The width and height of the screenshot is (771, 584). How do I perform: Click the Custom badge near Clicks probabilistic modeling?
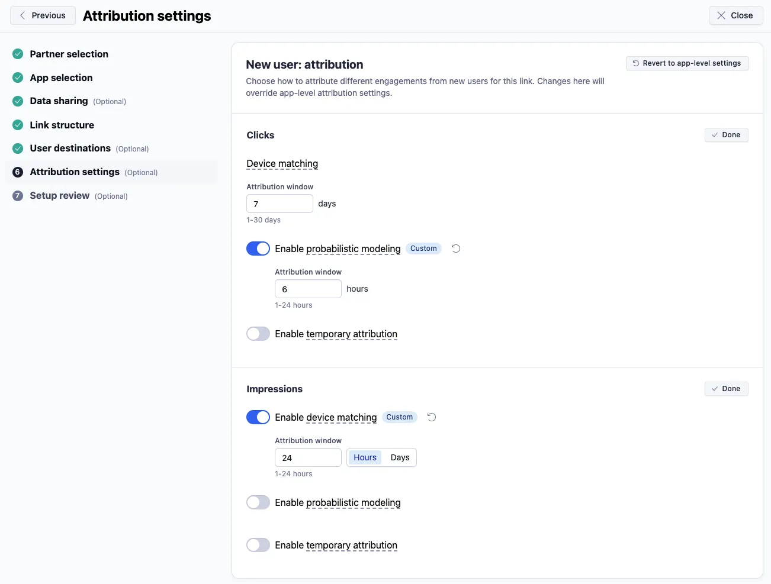pos(423,249)
